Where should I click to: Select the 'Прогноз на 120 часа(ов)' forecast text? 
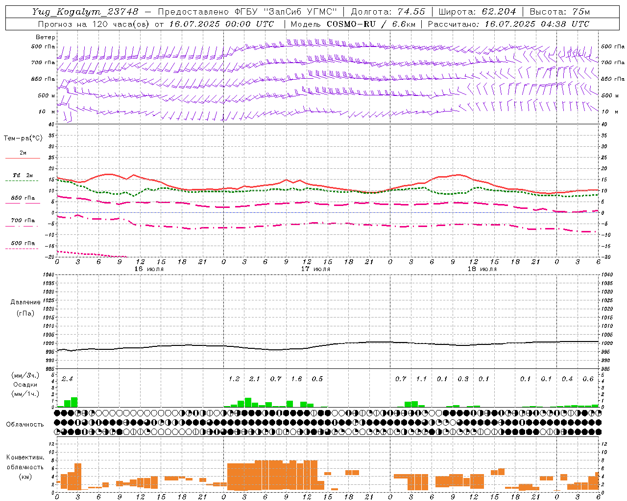pyautogui.click(x=95, y=24)
